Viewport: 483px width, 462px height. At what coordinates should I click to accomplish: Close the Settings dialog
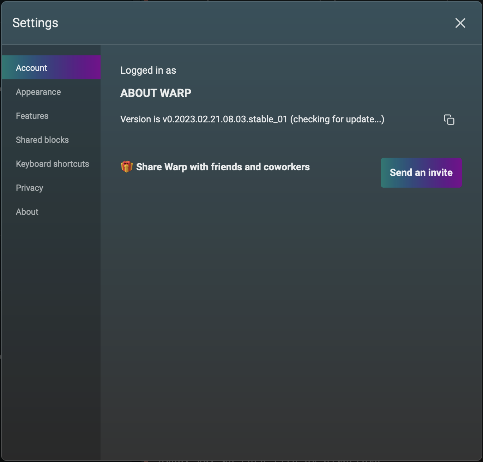(460, 23)
